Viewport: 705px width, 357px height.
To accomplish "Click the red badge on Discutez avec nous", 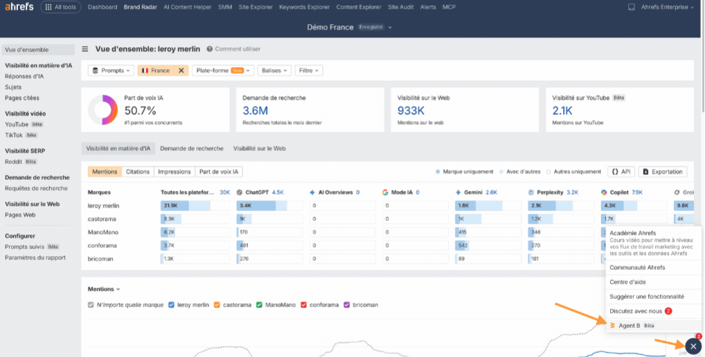I will coord(668,311).
